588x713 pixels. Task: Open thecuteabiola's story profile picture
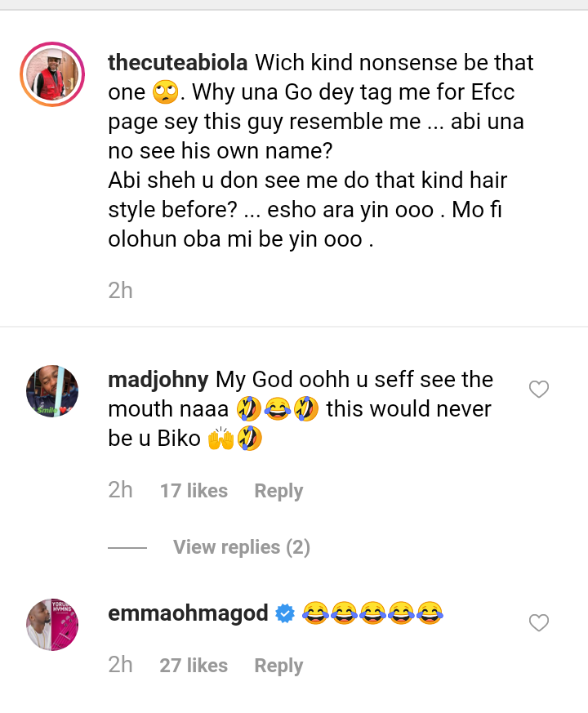[x=52, y=74]
